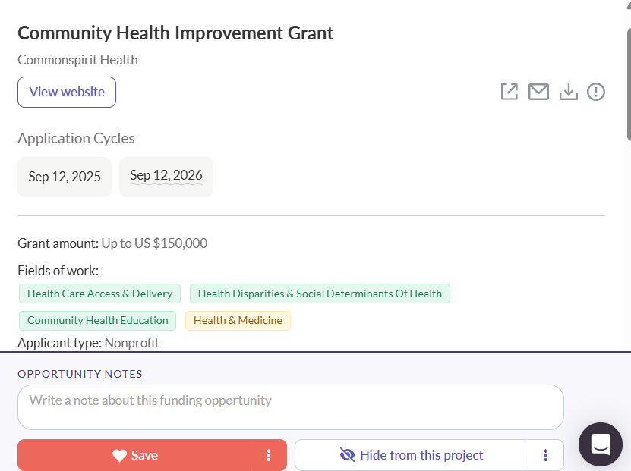Open the chat support bubble
631x471 pixels.
click(x=601, y=444)
